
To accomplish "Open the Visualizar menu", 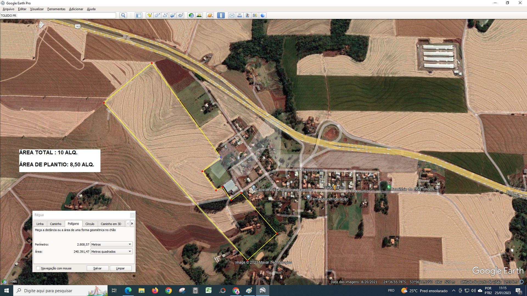I will pyautogui.click(x=37, y=9).
